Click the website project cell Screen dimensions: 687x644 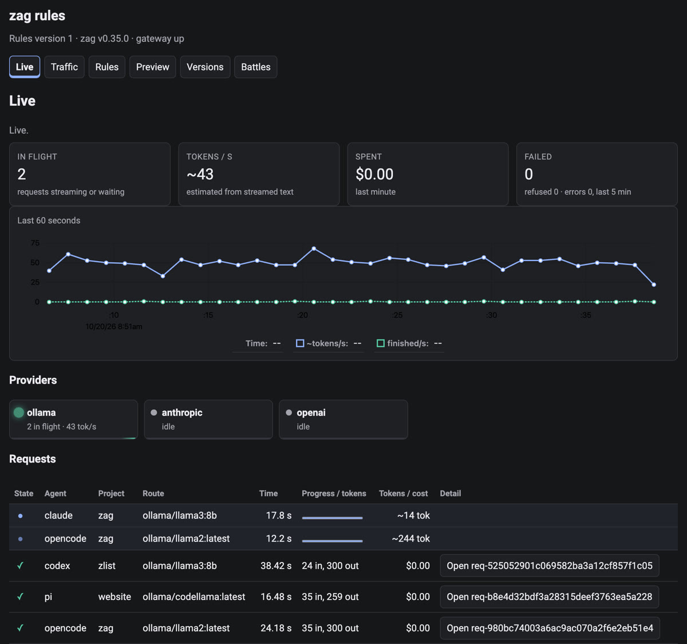tap(114, 596)
